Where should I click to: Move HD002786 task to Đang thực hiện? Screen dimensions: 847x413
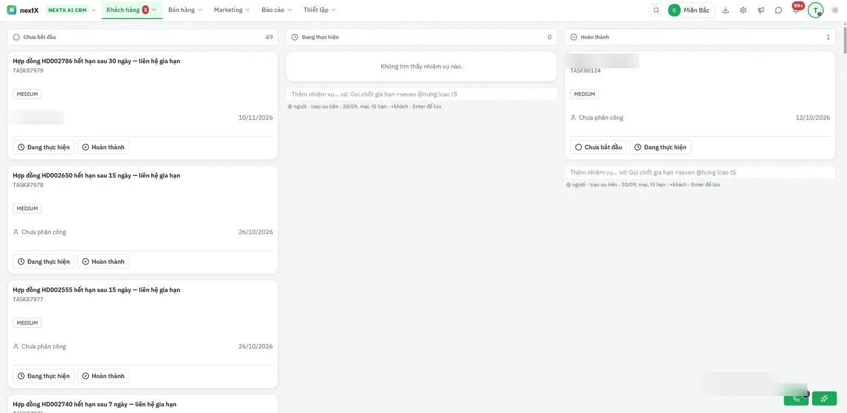[x=43, y=147]
